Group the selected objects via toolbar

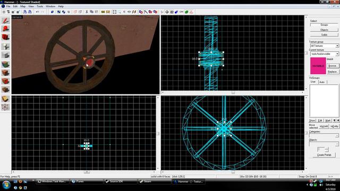point(58,12)
